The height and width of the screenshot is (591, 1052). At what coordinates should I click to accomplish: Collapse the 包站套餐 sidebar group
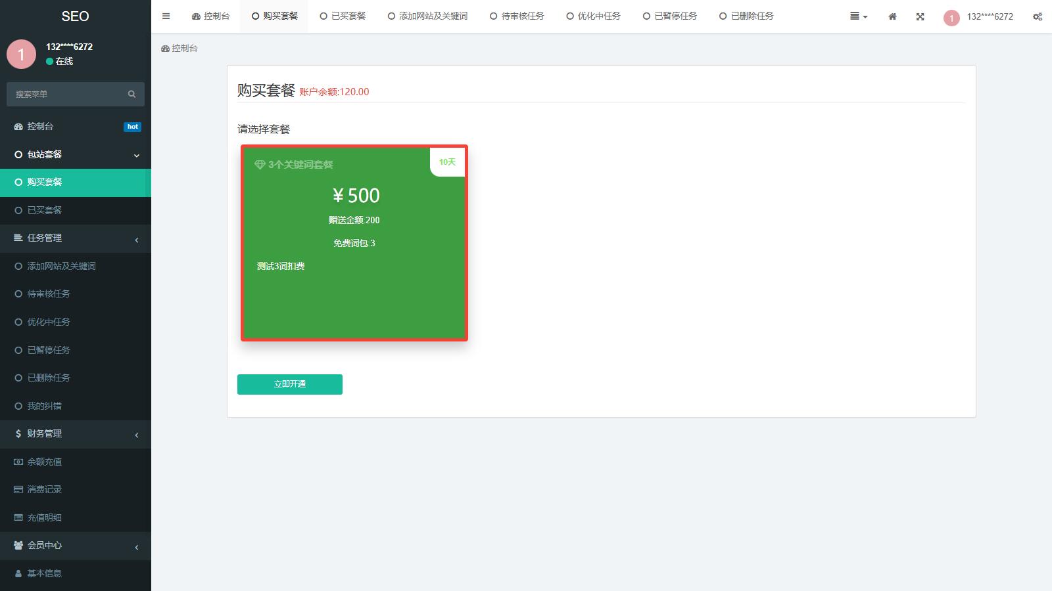[x=137, y=155]
